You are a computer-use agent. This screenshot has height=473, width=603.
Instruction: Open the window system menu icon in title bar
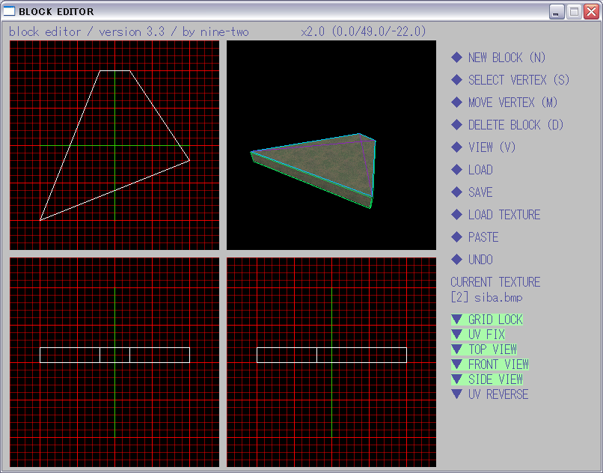coord(10,11)
